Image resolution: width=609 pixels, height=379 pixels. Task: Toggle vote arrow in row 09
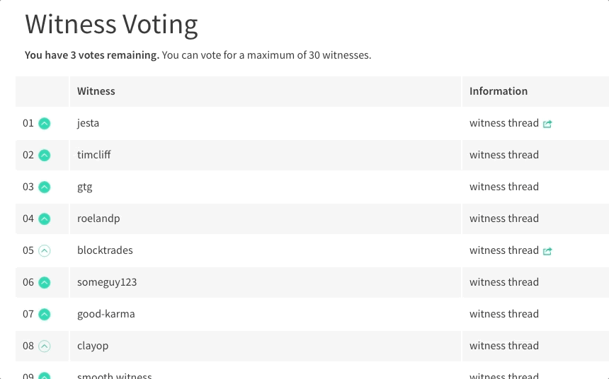[45, 376]
